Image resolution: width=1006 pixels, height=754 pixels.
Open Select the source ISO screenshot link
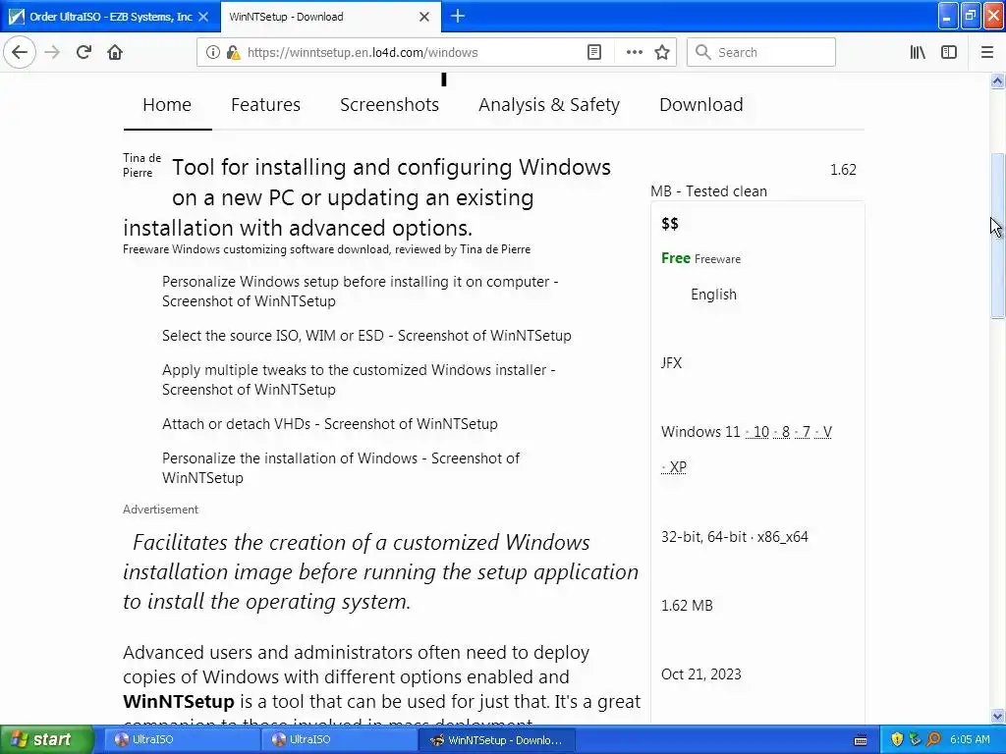pos(366,336)
